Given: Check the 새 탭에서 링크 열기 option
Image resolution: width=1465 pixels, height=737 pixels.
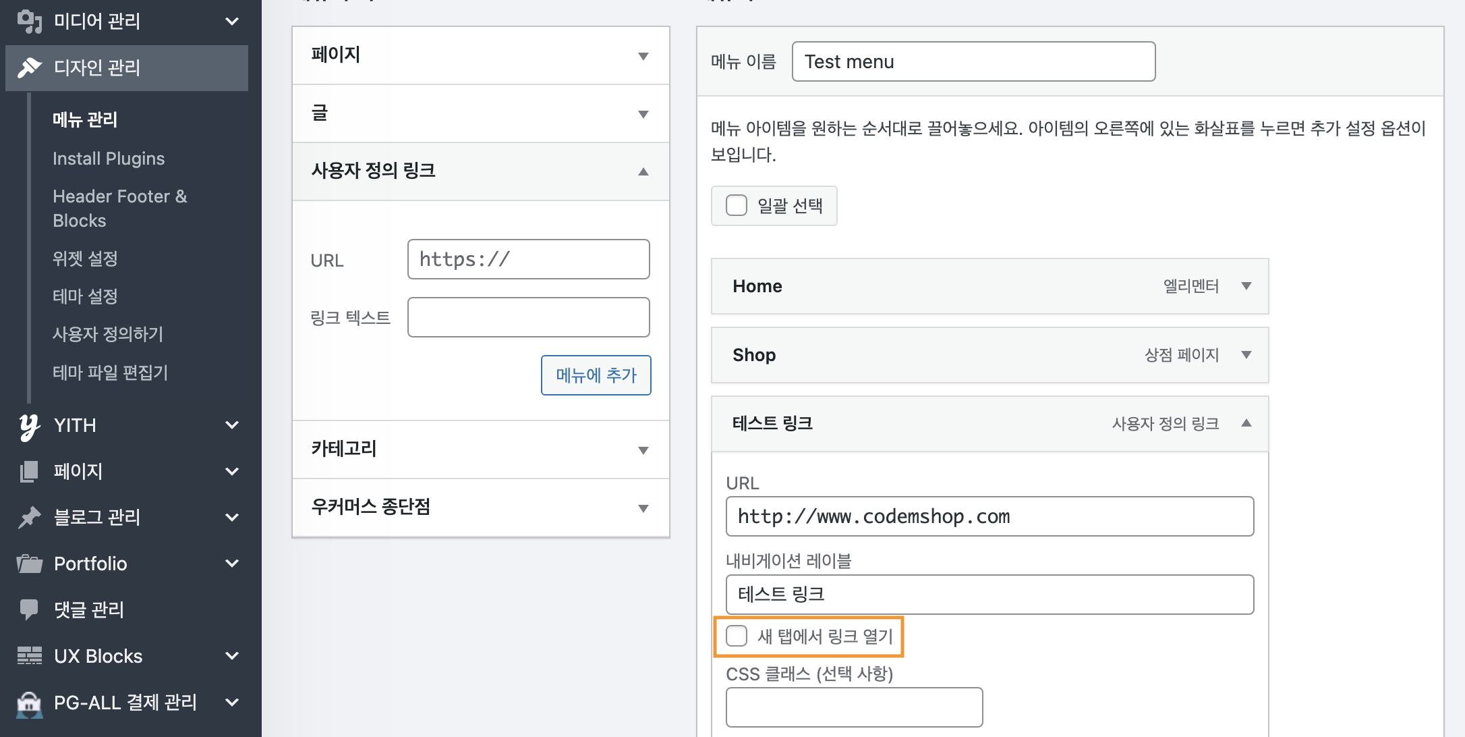Looking at the screenshot, I should [x=737, y=636].
